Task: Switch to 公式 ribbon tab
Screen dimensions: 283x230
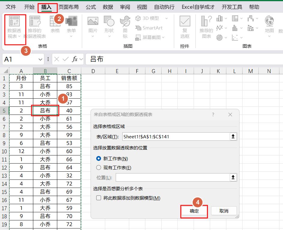Action: pos(91,7)
